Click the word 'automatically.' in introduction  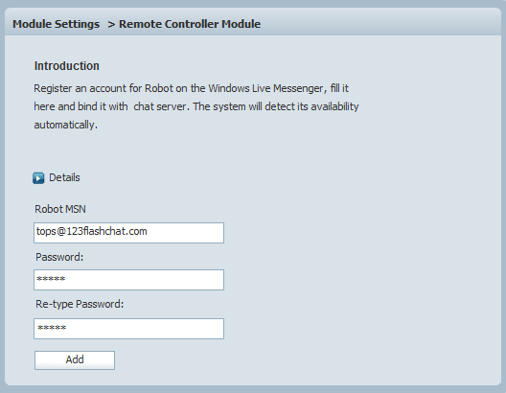tap(66, 125)
